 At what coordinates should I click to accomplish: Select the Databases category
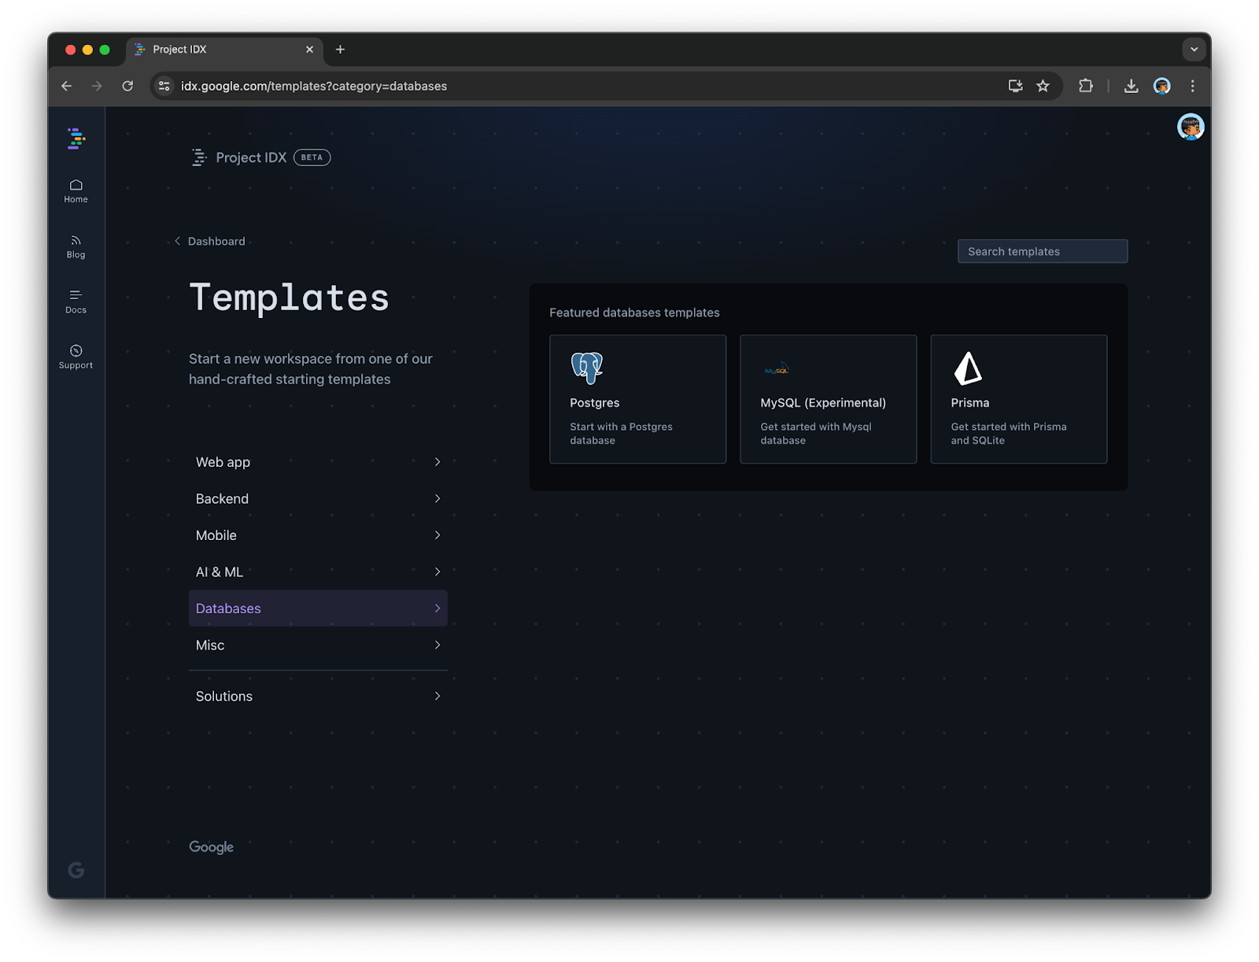(x=318, y=609)
